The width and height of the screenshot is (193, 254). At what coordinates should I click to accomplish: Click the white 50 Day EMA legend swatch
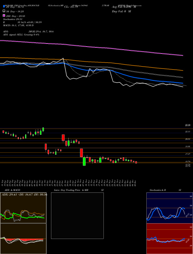click(4, 11)
